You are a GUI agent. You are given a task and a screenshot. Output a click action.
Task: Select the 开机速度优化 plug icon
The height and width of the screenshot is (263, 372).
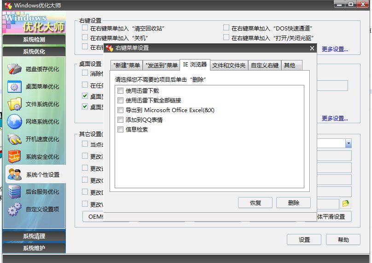click(14, 139)
